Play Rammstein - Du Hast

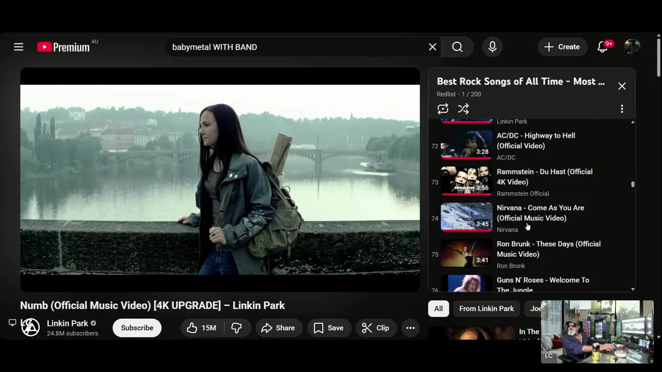545,177
